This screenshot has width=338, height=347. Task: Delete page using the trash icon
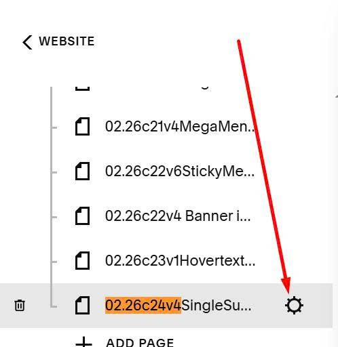(20, 305)
